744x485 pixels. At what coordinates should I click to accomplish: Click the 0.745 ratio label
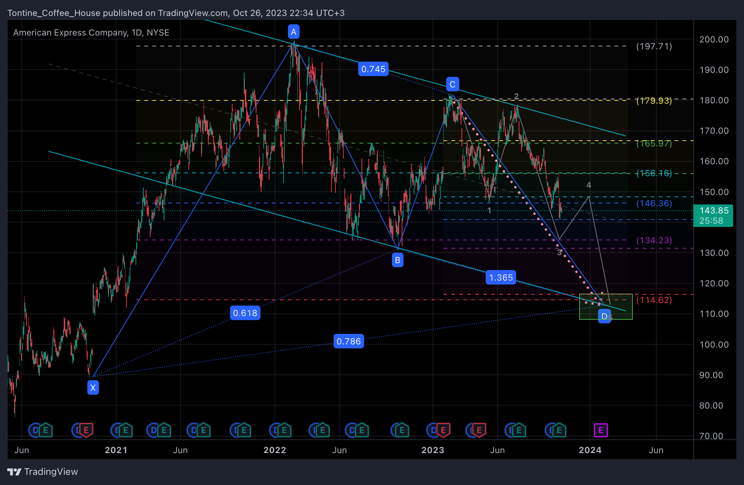pos(373,69)
